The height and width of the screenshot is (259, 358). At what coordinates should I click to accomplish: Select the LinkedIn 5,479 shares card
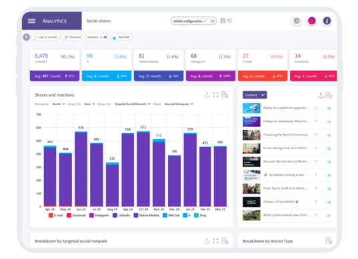pos(55,65)
